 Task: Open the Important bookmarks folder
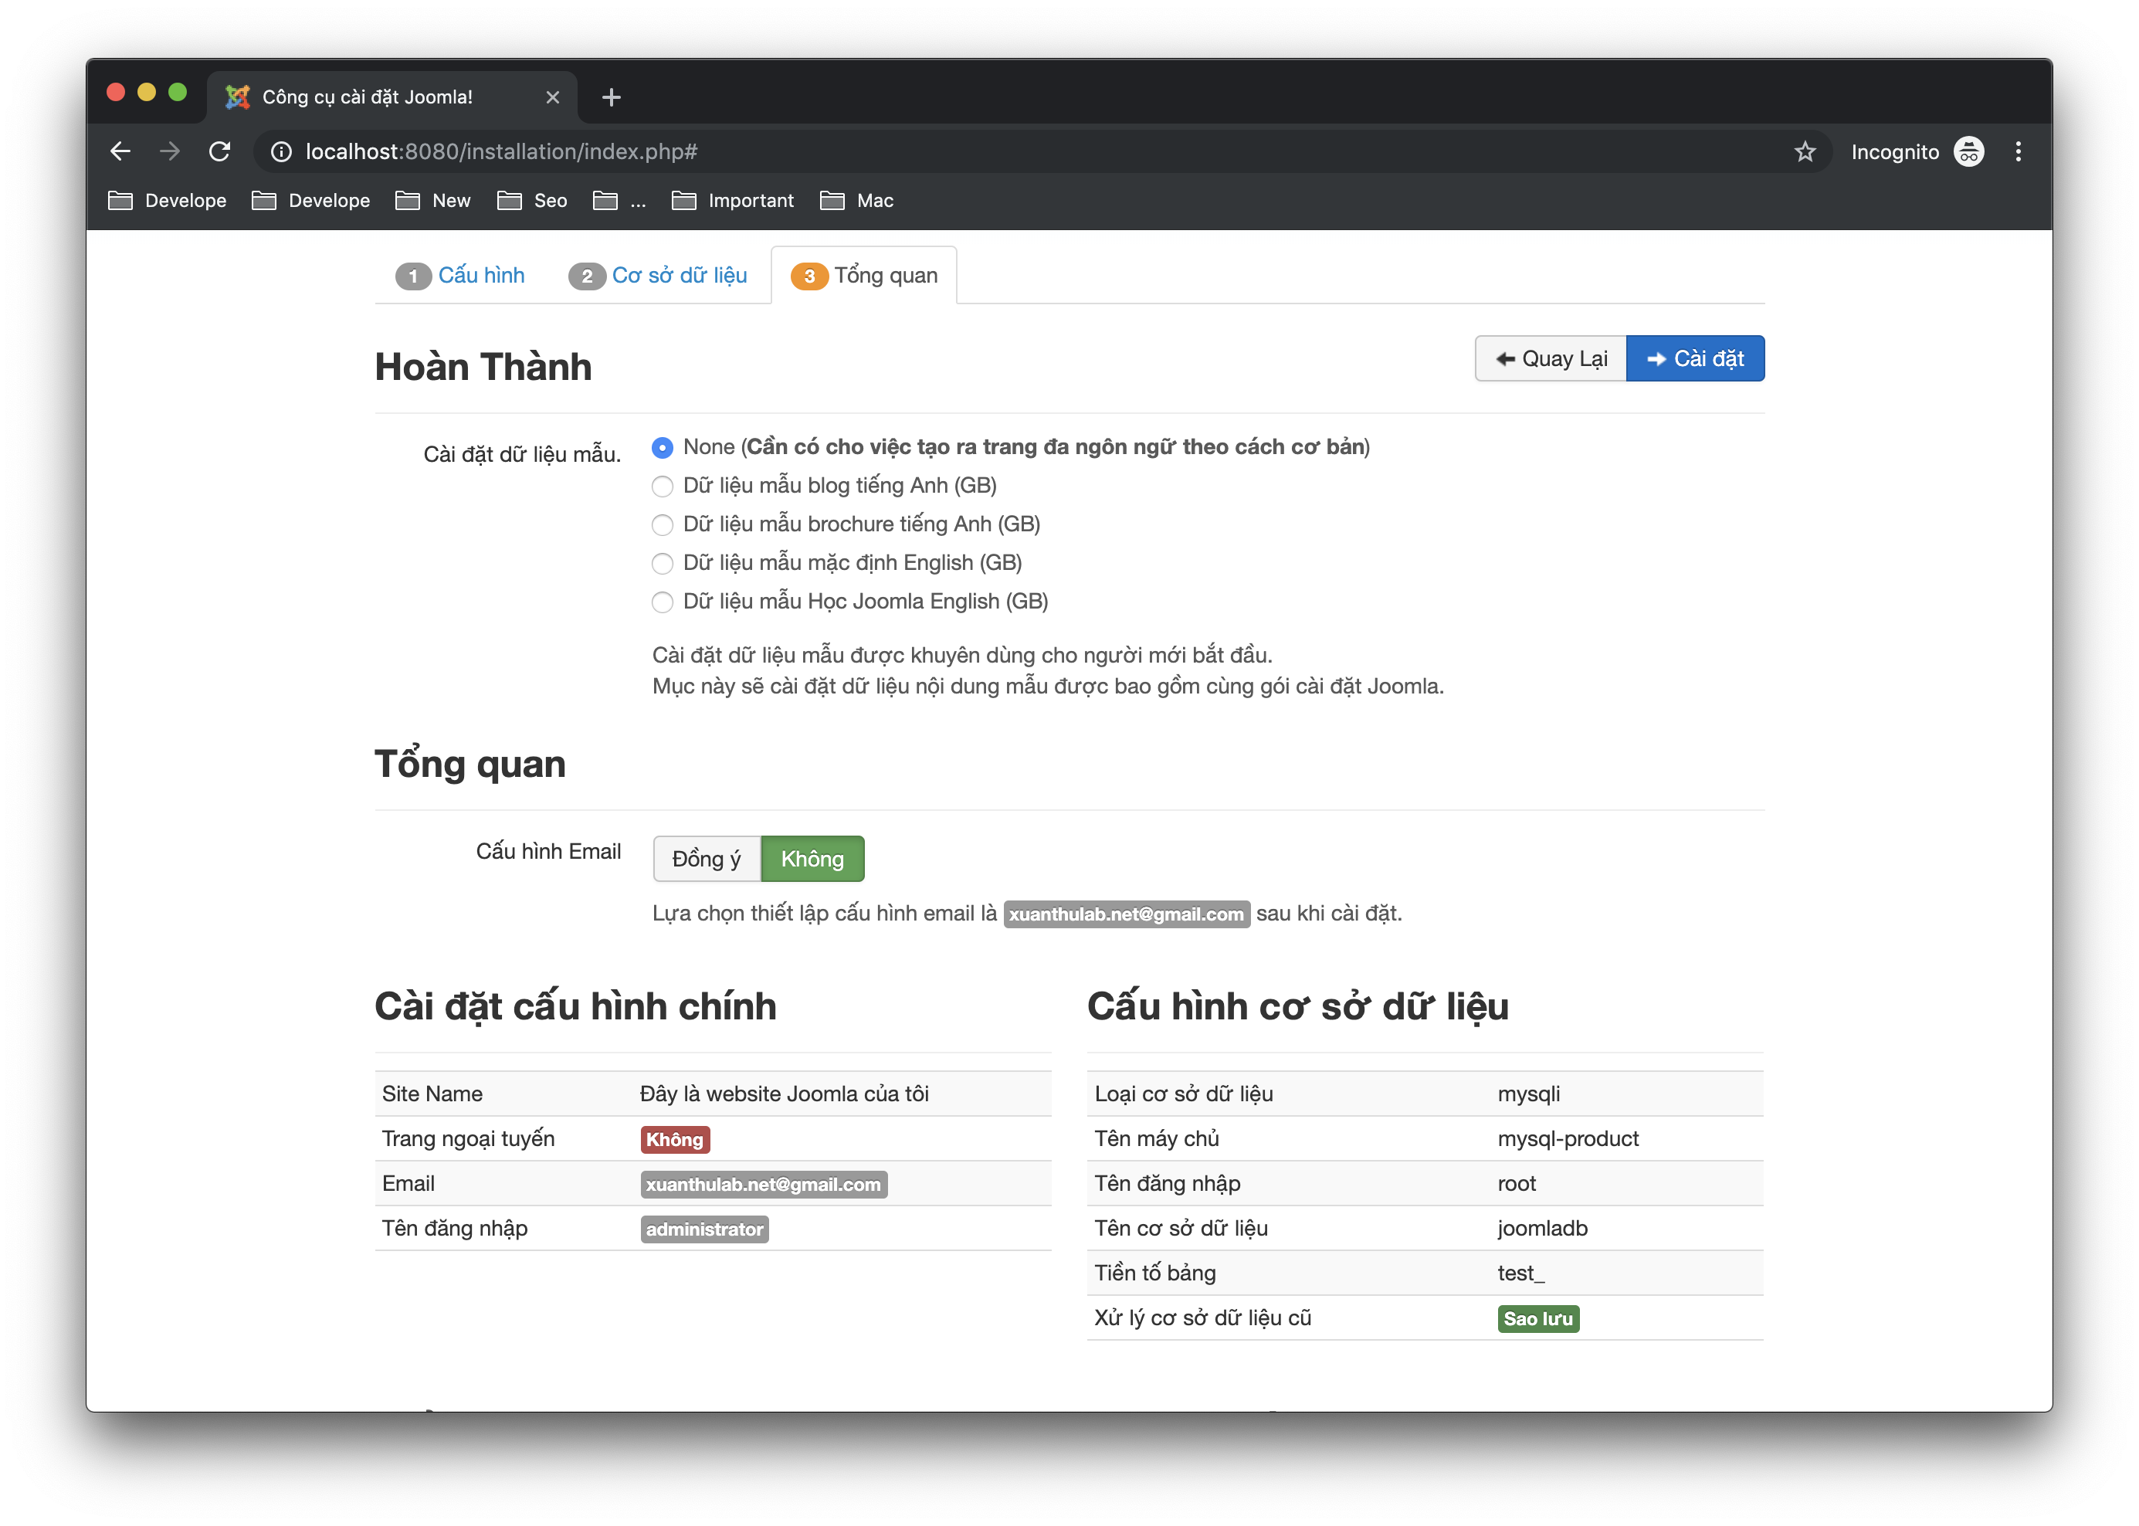(733, 200)
